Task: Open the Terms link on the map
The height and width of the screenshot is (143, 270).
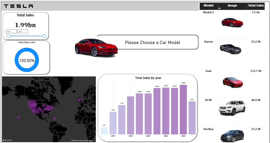Action: [x=90, y=140]
